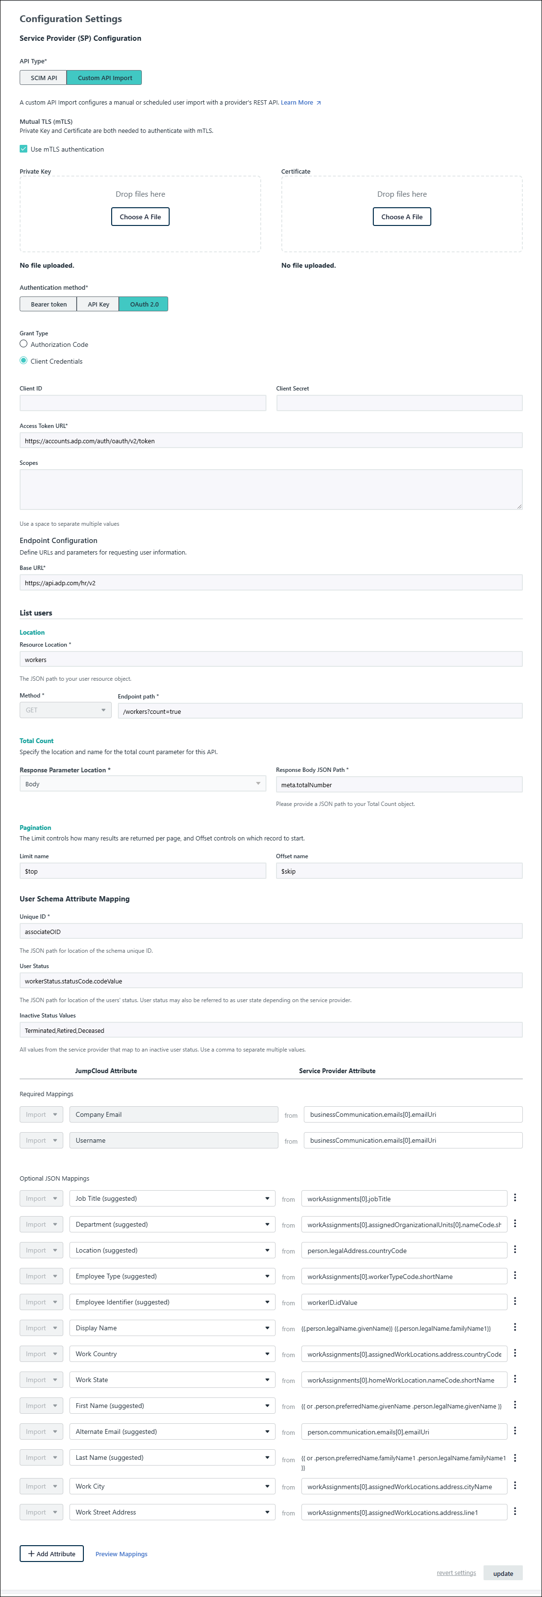Open the Alternate Email row's options menu
This screenshot has width=542, height=1597.
pyautogui.click(x=515, y=1431)
